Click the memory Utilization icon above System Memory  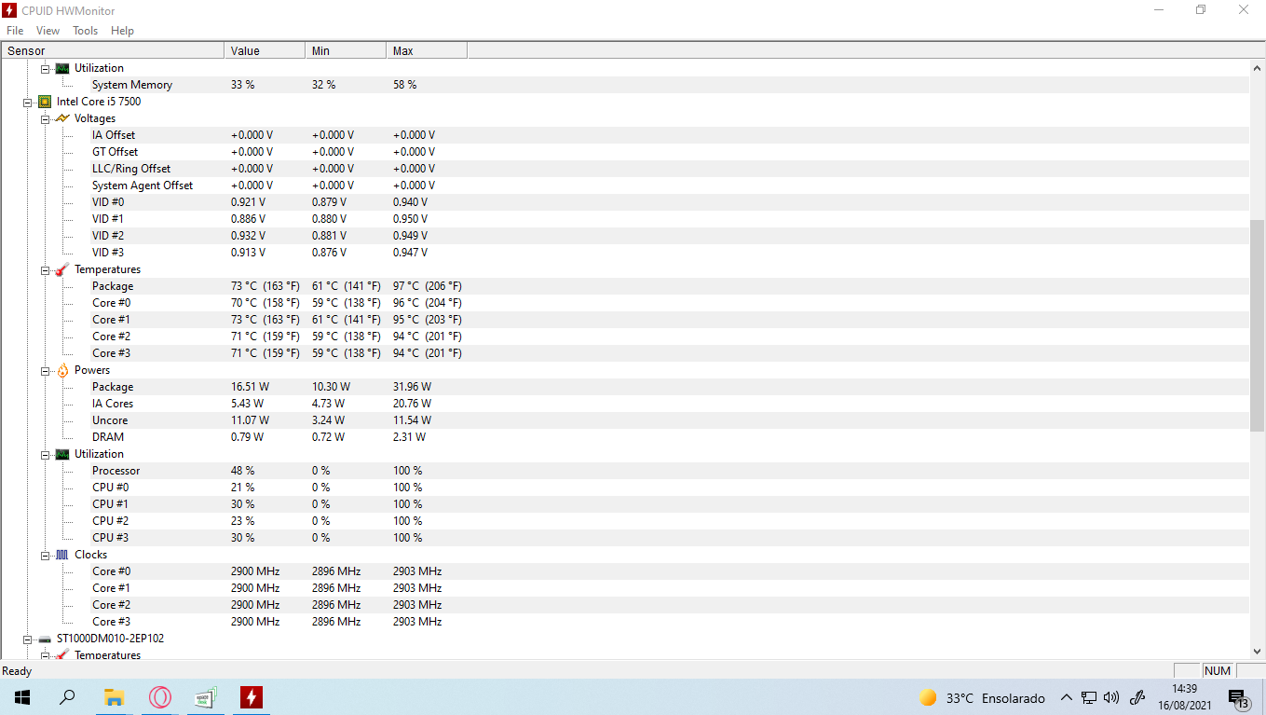(62, 68)
